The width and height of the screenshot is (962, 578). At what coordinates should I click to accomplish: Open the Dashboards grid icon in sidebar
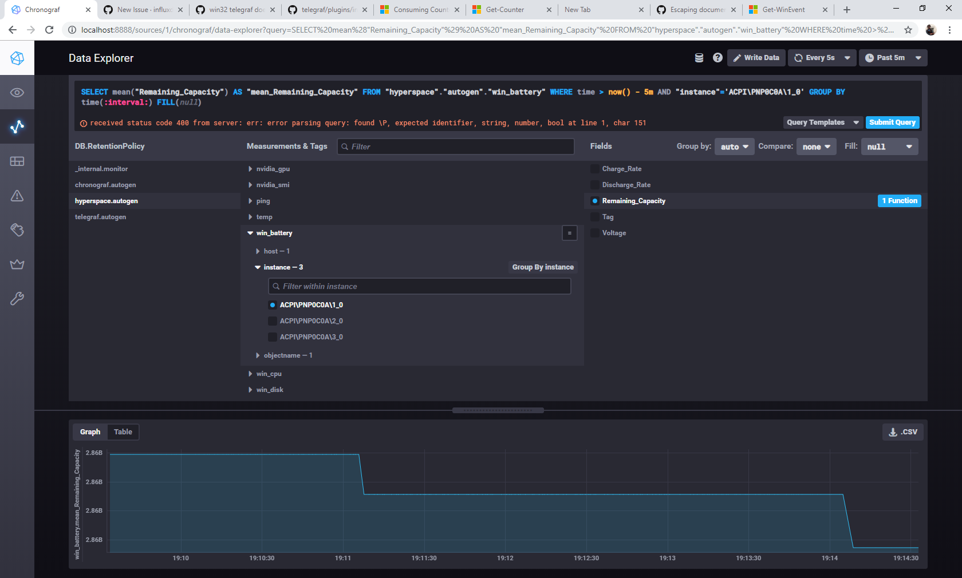pos(17,161)
